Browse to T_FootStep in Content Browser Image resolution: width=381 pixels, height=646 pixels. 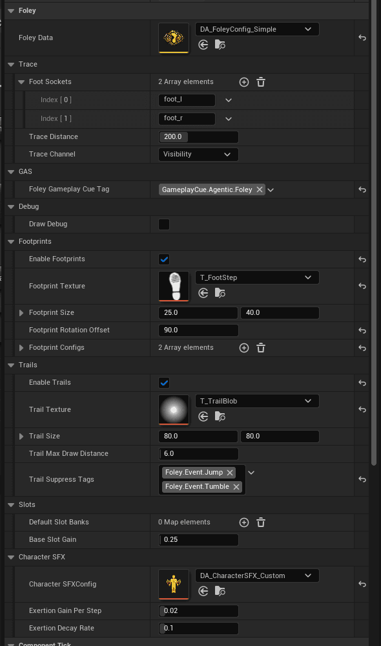[x=220, y=293]
